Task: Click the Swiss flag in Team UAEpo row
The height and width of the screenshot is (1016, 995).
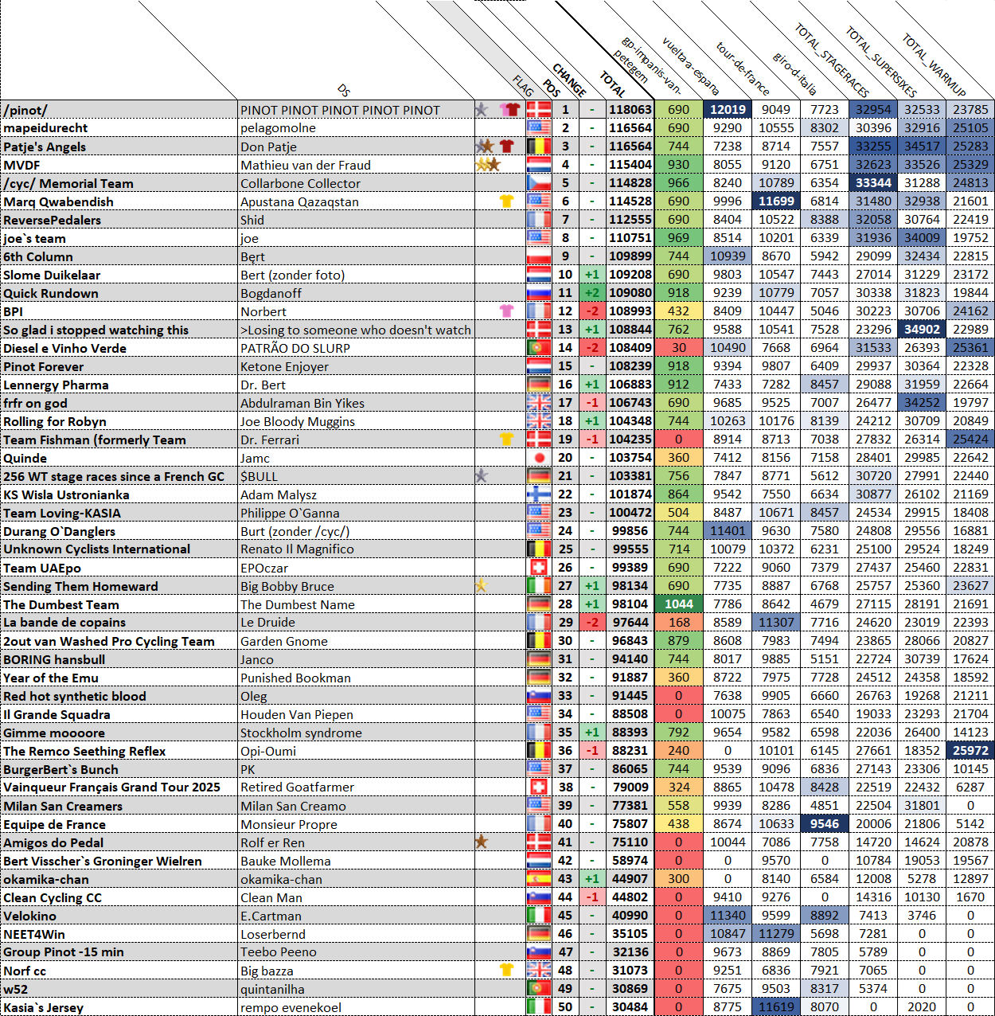Action: (539, 567)
